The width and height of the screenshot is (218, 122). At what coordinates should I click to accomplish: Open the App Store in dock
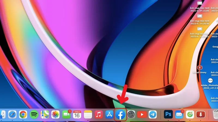click(x=109, y=115)
